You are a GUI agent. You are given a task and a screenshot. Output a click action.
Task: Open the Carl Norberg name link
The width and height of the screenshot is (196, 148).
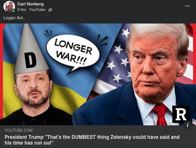click(x=30, y=4)
